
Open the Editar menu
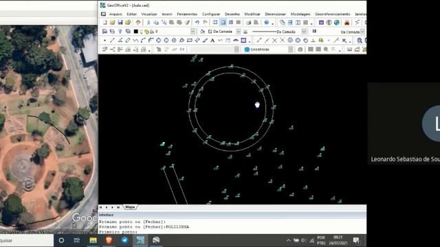coord(131,14)
